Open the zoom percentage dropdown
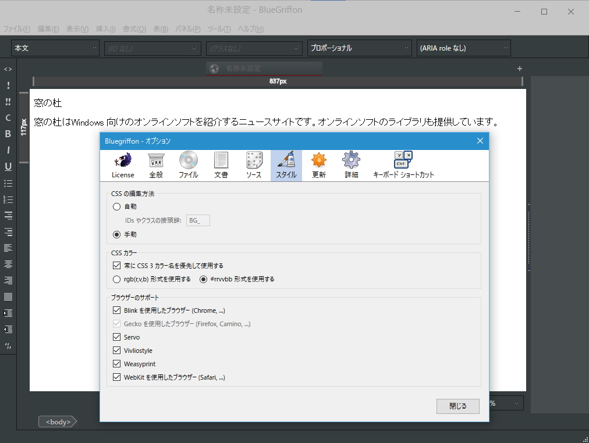This screenshot has width=589, height=443. tap(506, 403)
